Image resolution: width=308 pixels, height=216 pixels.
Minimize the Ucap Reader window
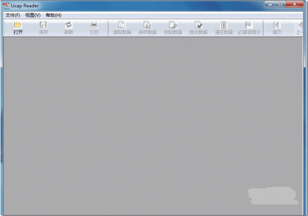click(x=270, y=4)
